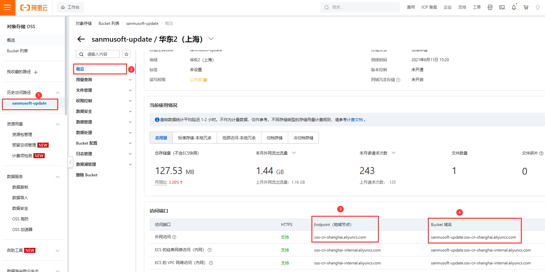The width and height of the screenshot is (545, 272).
Task: Open 数据复制 in sidebar
Action: [20, 187]
